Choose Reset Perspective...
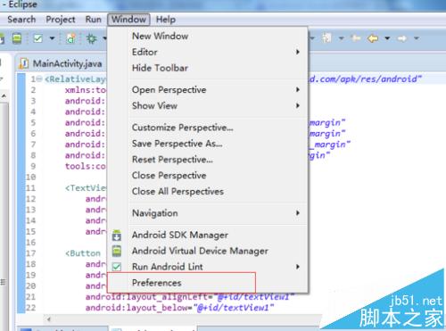This screenshot has height=331, width=446. tap(208, 160)
